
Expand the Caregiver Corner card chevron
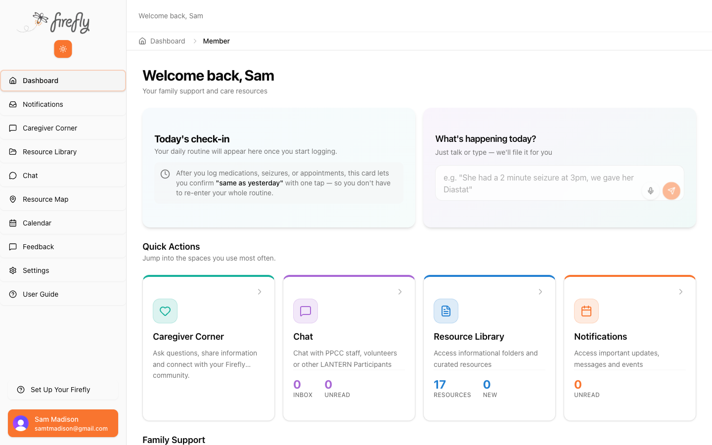259,292
